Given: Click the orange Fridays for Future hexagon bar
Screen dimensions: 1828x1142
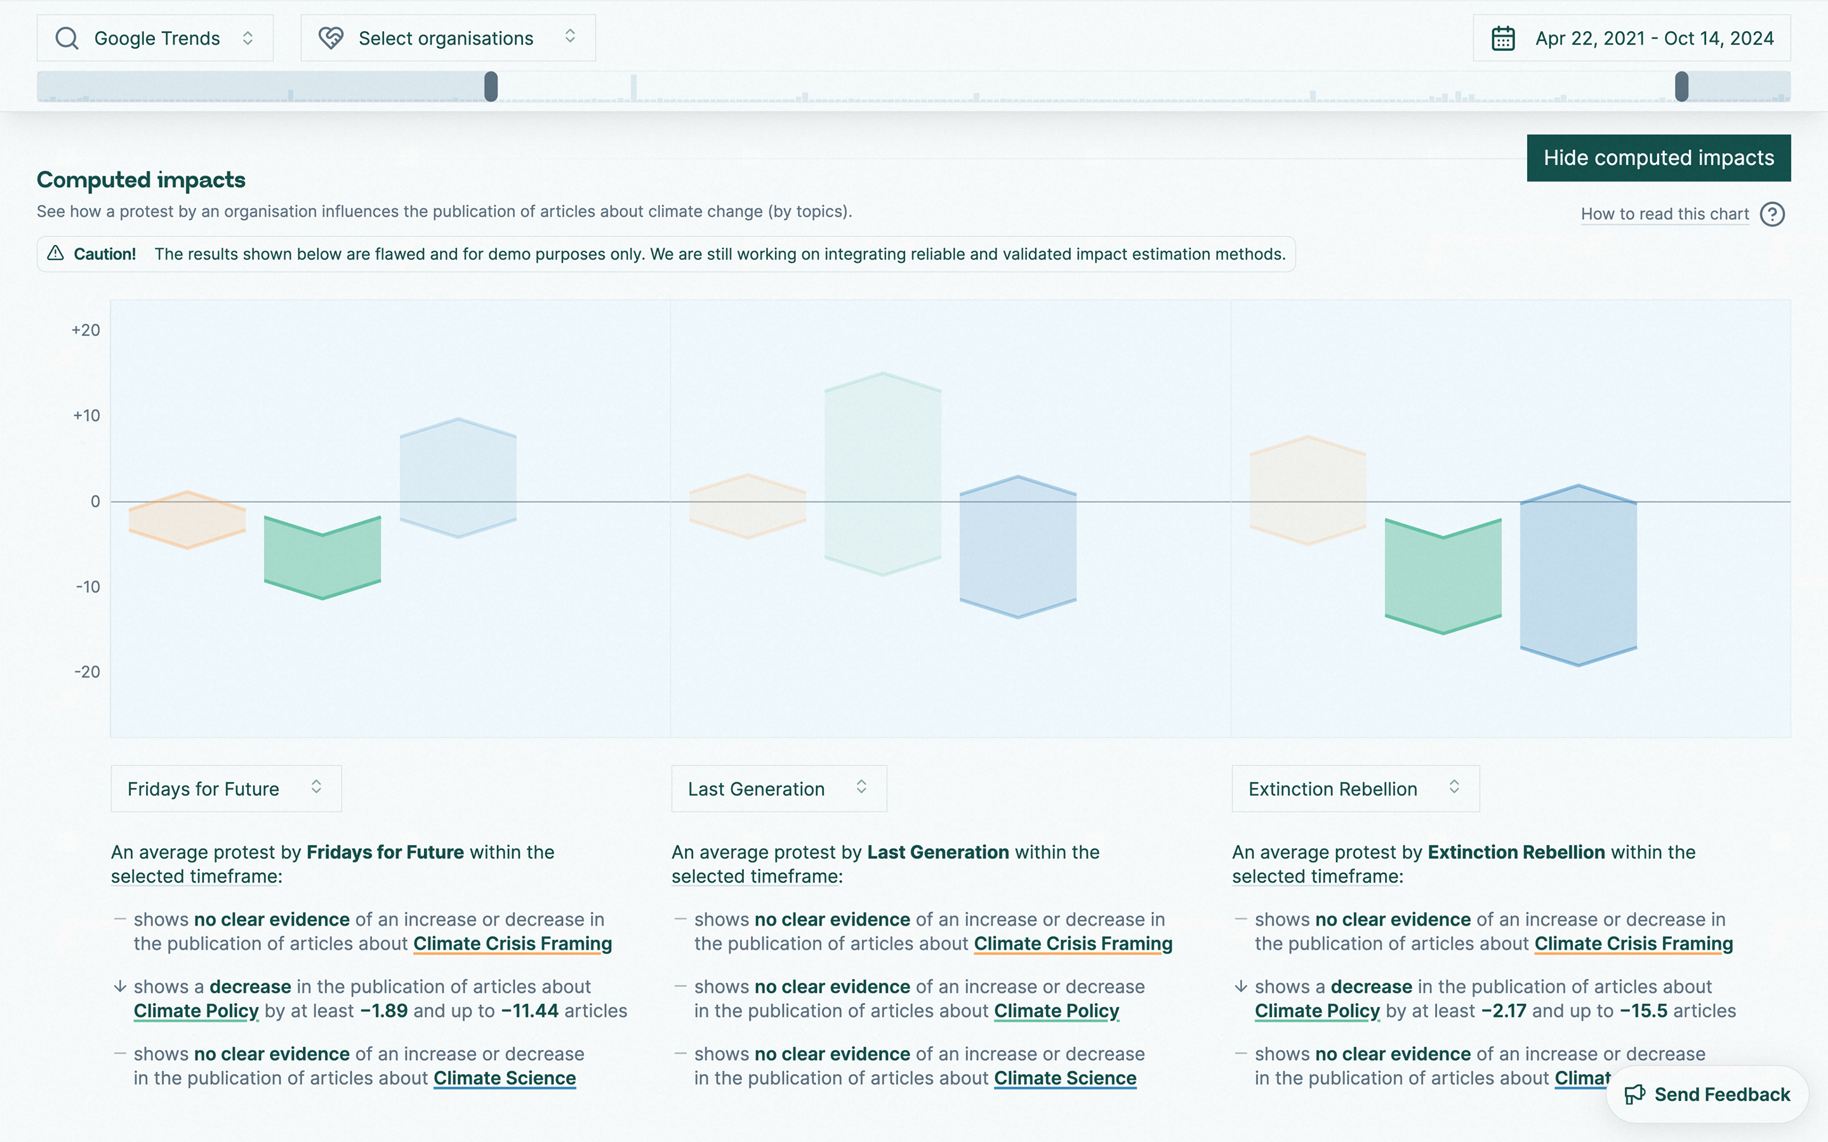Looking at the screenshot, I should tap(187, 520).
